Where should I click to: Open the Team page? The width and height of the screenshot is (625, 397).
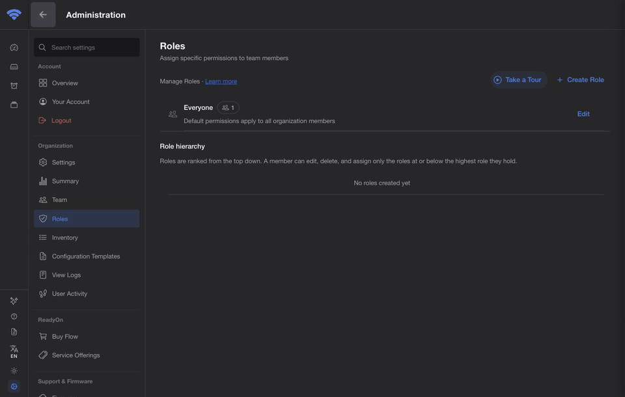pos(87,200)
